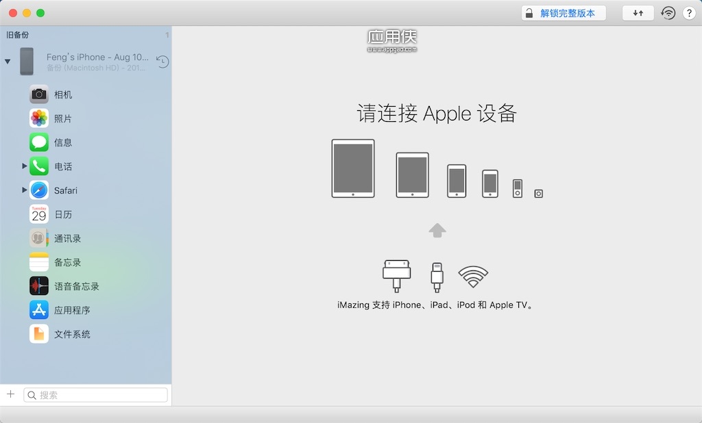Expand the 电话 phone tree item
Image resolution: width=702 pixels, height=423 pixels.
click(x=25, y=166)
